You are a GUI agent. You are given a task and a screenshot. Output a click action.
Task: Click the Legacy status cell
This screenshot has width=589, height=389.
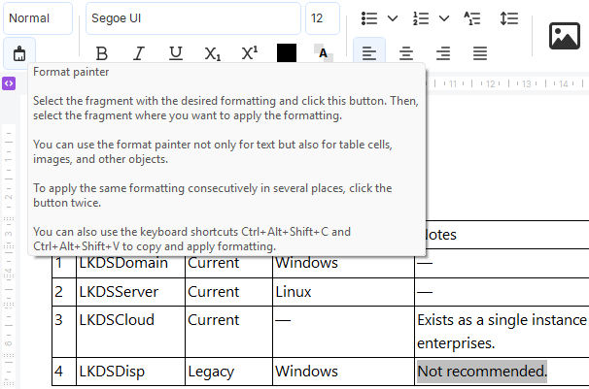(228, 372)
